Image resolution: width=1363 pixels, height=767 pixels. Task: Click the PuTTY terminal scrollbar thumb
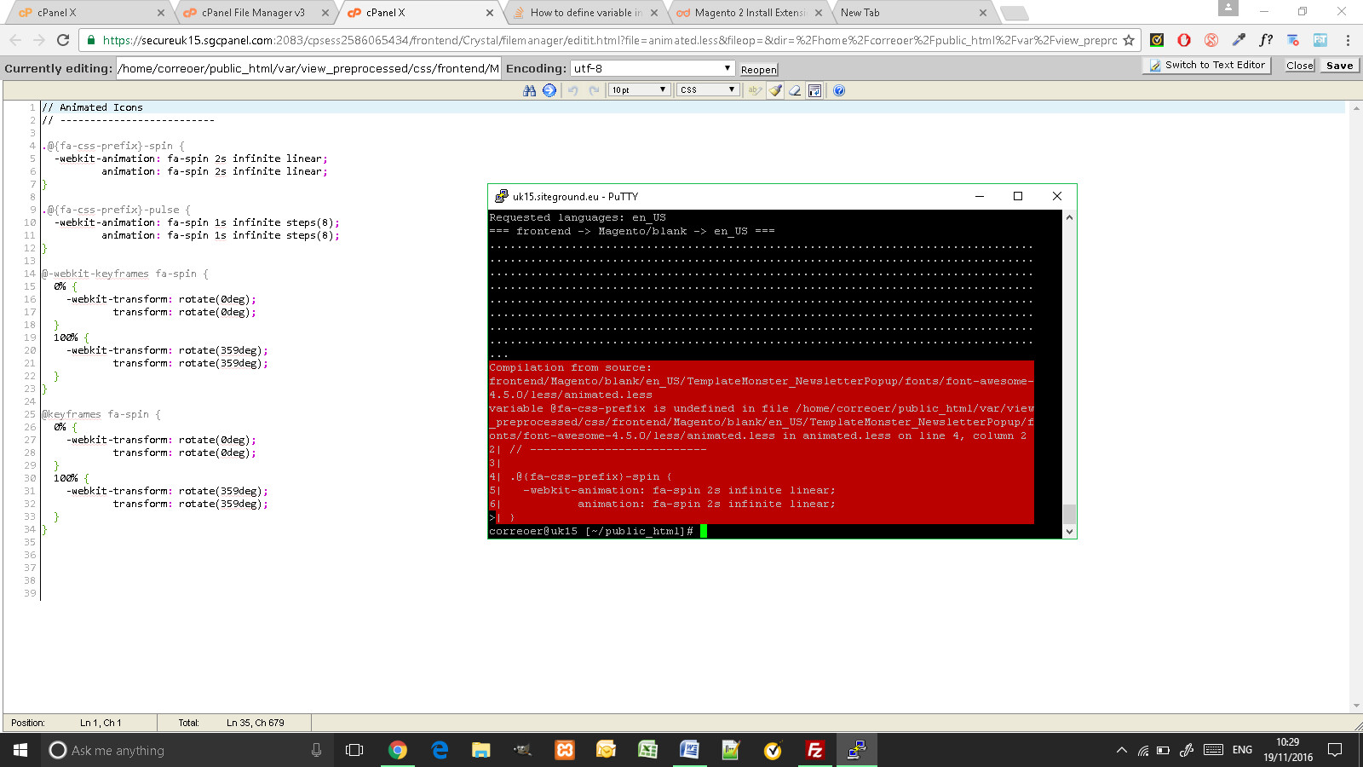[1069, 513]
